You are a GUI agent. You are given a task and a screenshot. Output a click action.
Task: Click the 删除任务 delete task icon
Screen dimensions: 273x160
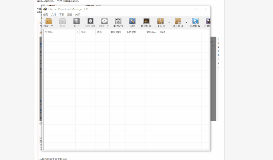click(x=104, y=21)
